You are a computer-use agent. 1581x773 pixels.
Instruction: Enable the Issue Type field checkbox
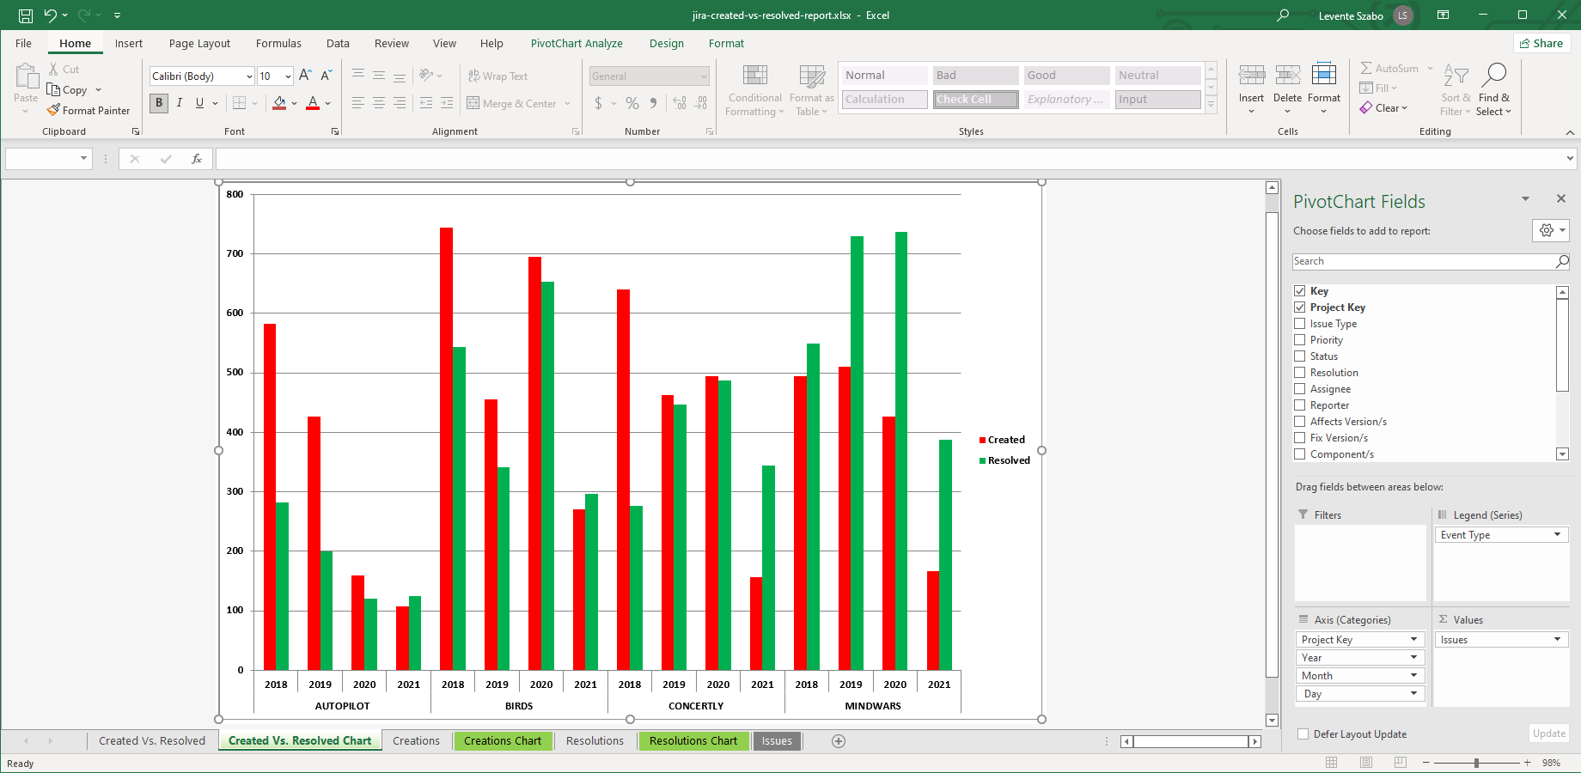pyautogui.click(x=1300, y=324)
